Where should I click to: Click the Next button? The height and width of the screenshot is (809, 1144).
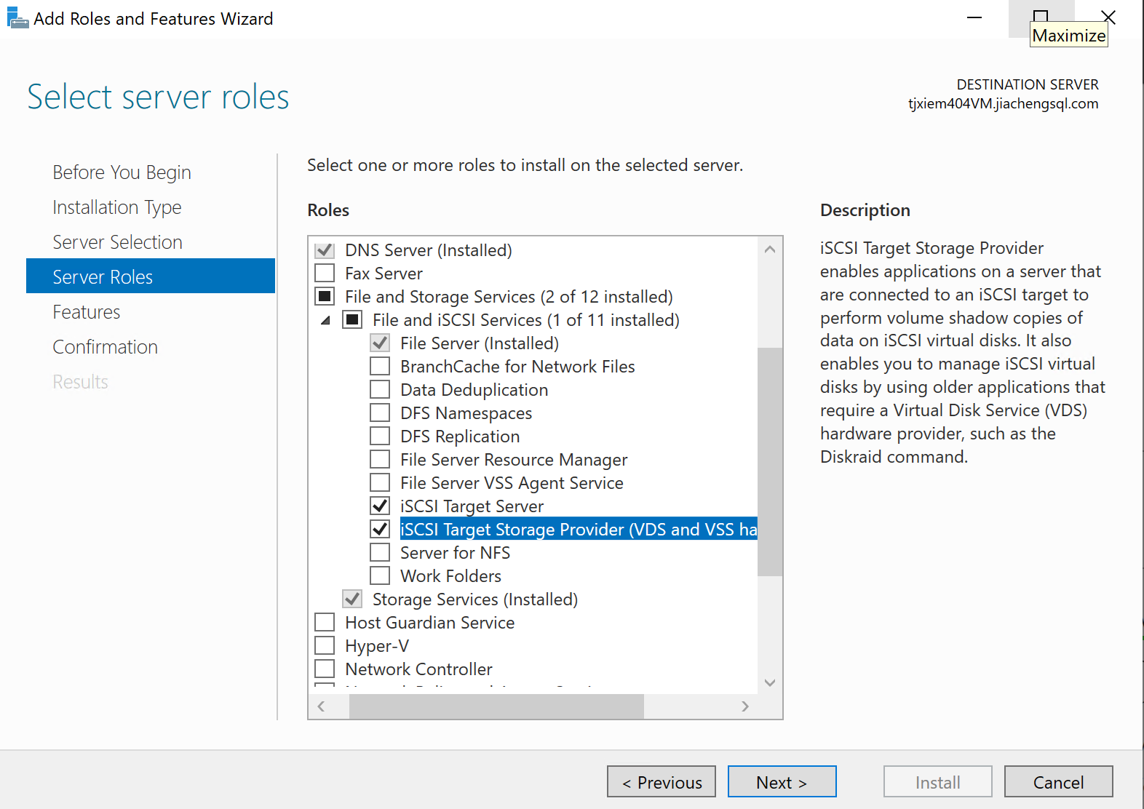(782, 782)
